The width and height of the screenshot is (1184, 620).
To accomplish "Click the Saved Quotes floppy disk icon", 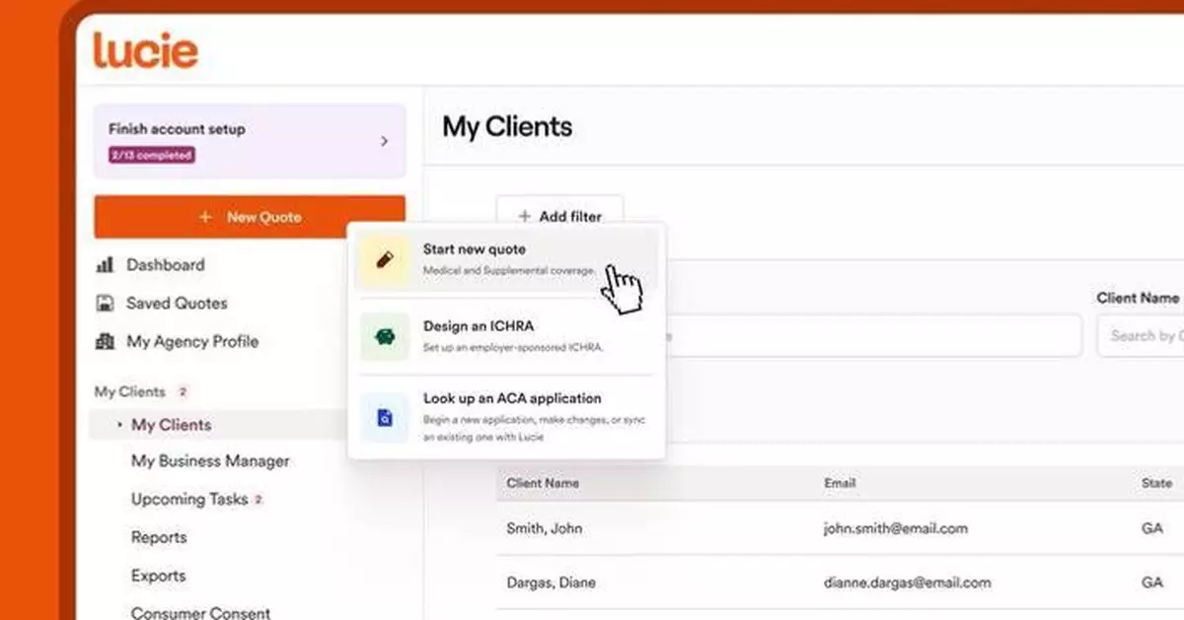I will pyautogui.click(x=105, y=304).
